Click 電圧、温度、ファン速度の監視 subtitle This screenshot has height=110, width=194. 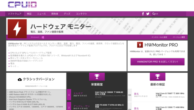(x=47, y=32)
